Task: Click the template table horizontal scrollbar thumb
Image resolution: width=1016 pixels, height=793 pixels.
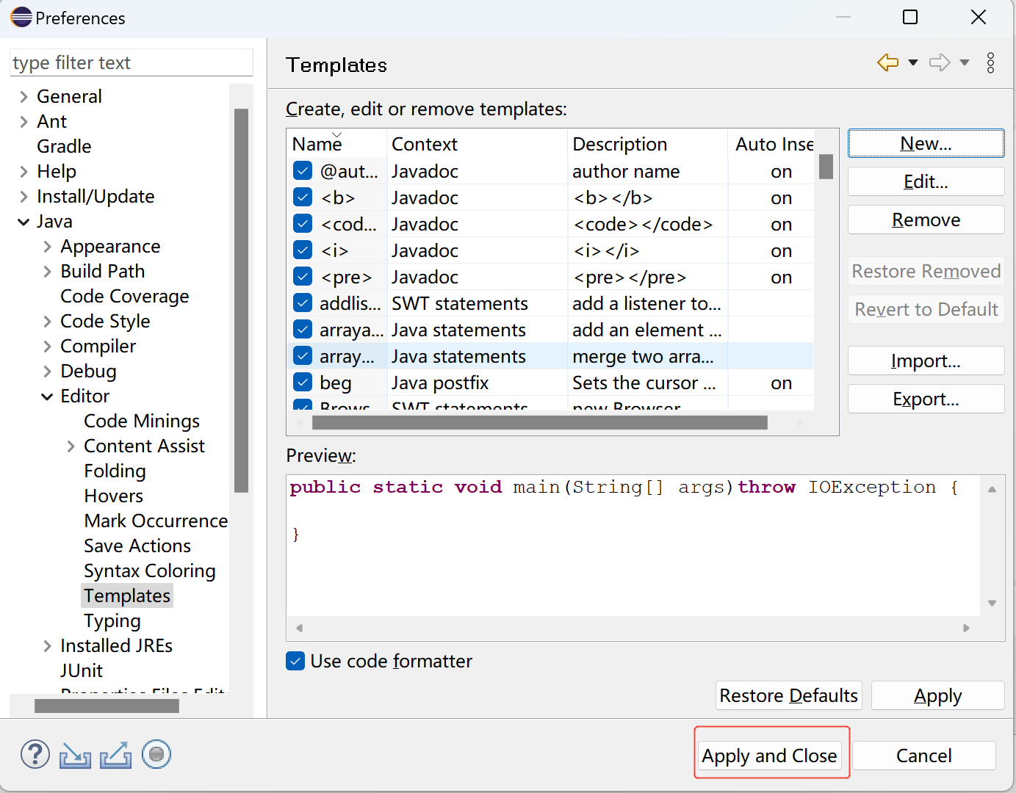Action: 540,422
